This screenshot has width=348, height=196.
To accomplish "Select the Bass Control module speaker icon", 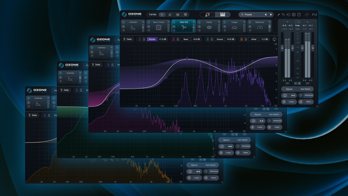I will [x=158, y=28].
